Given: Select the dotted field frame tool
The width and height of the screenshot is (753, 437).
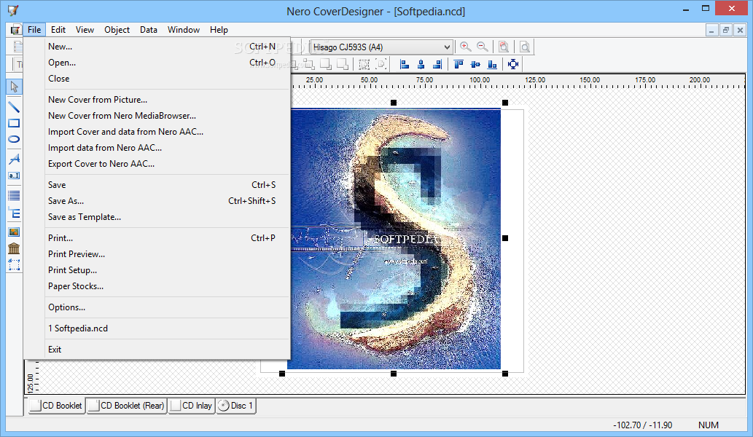Looking at the screenshot, I should [x=14, y=265].
